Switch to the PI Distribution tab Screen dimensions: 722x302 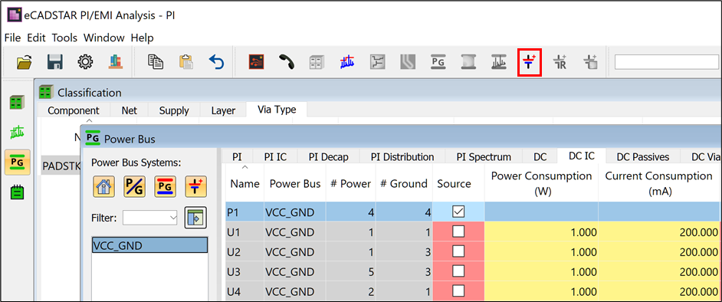click(402, 157)
